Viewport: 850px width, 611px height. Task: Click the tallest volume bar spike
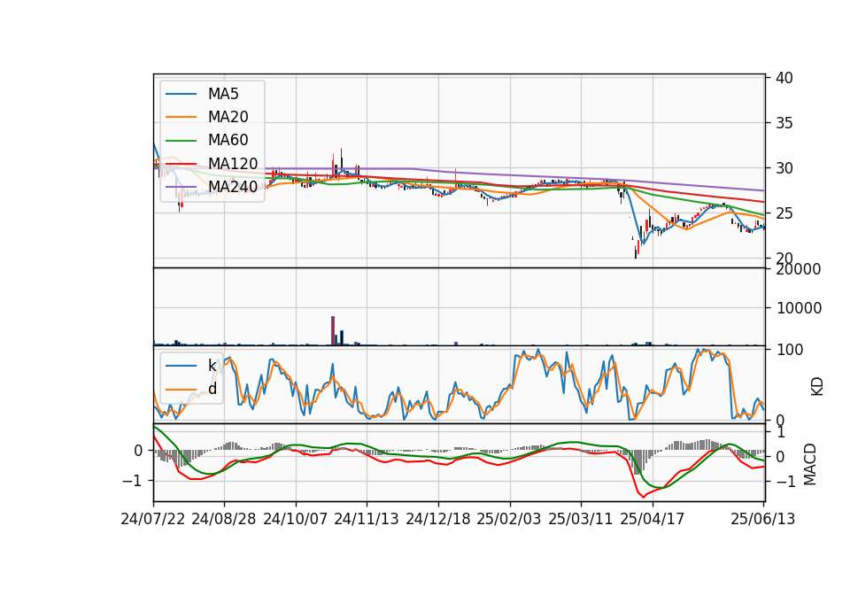tap(333, 330)
